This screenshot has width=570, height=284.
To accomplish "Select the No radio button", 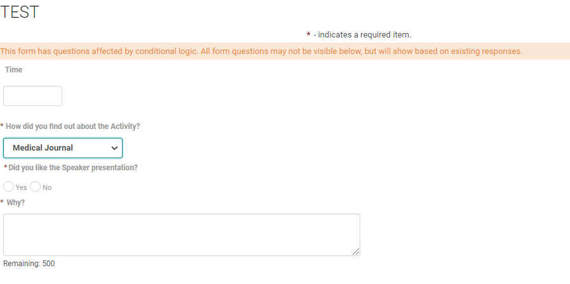I will (35, 187).
